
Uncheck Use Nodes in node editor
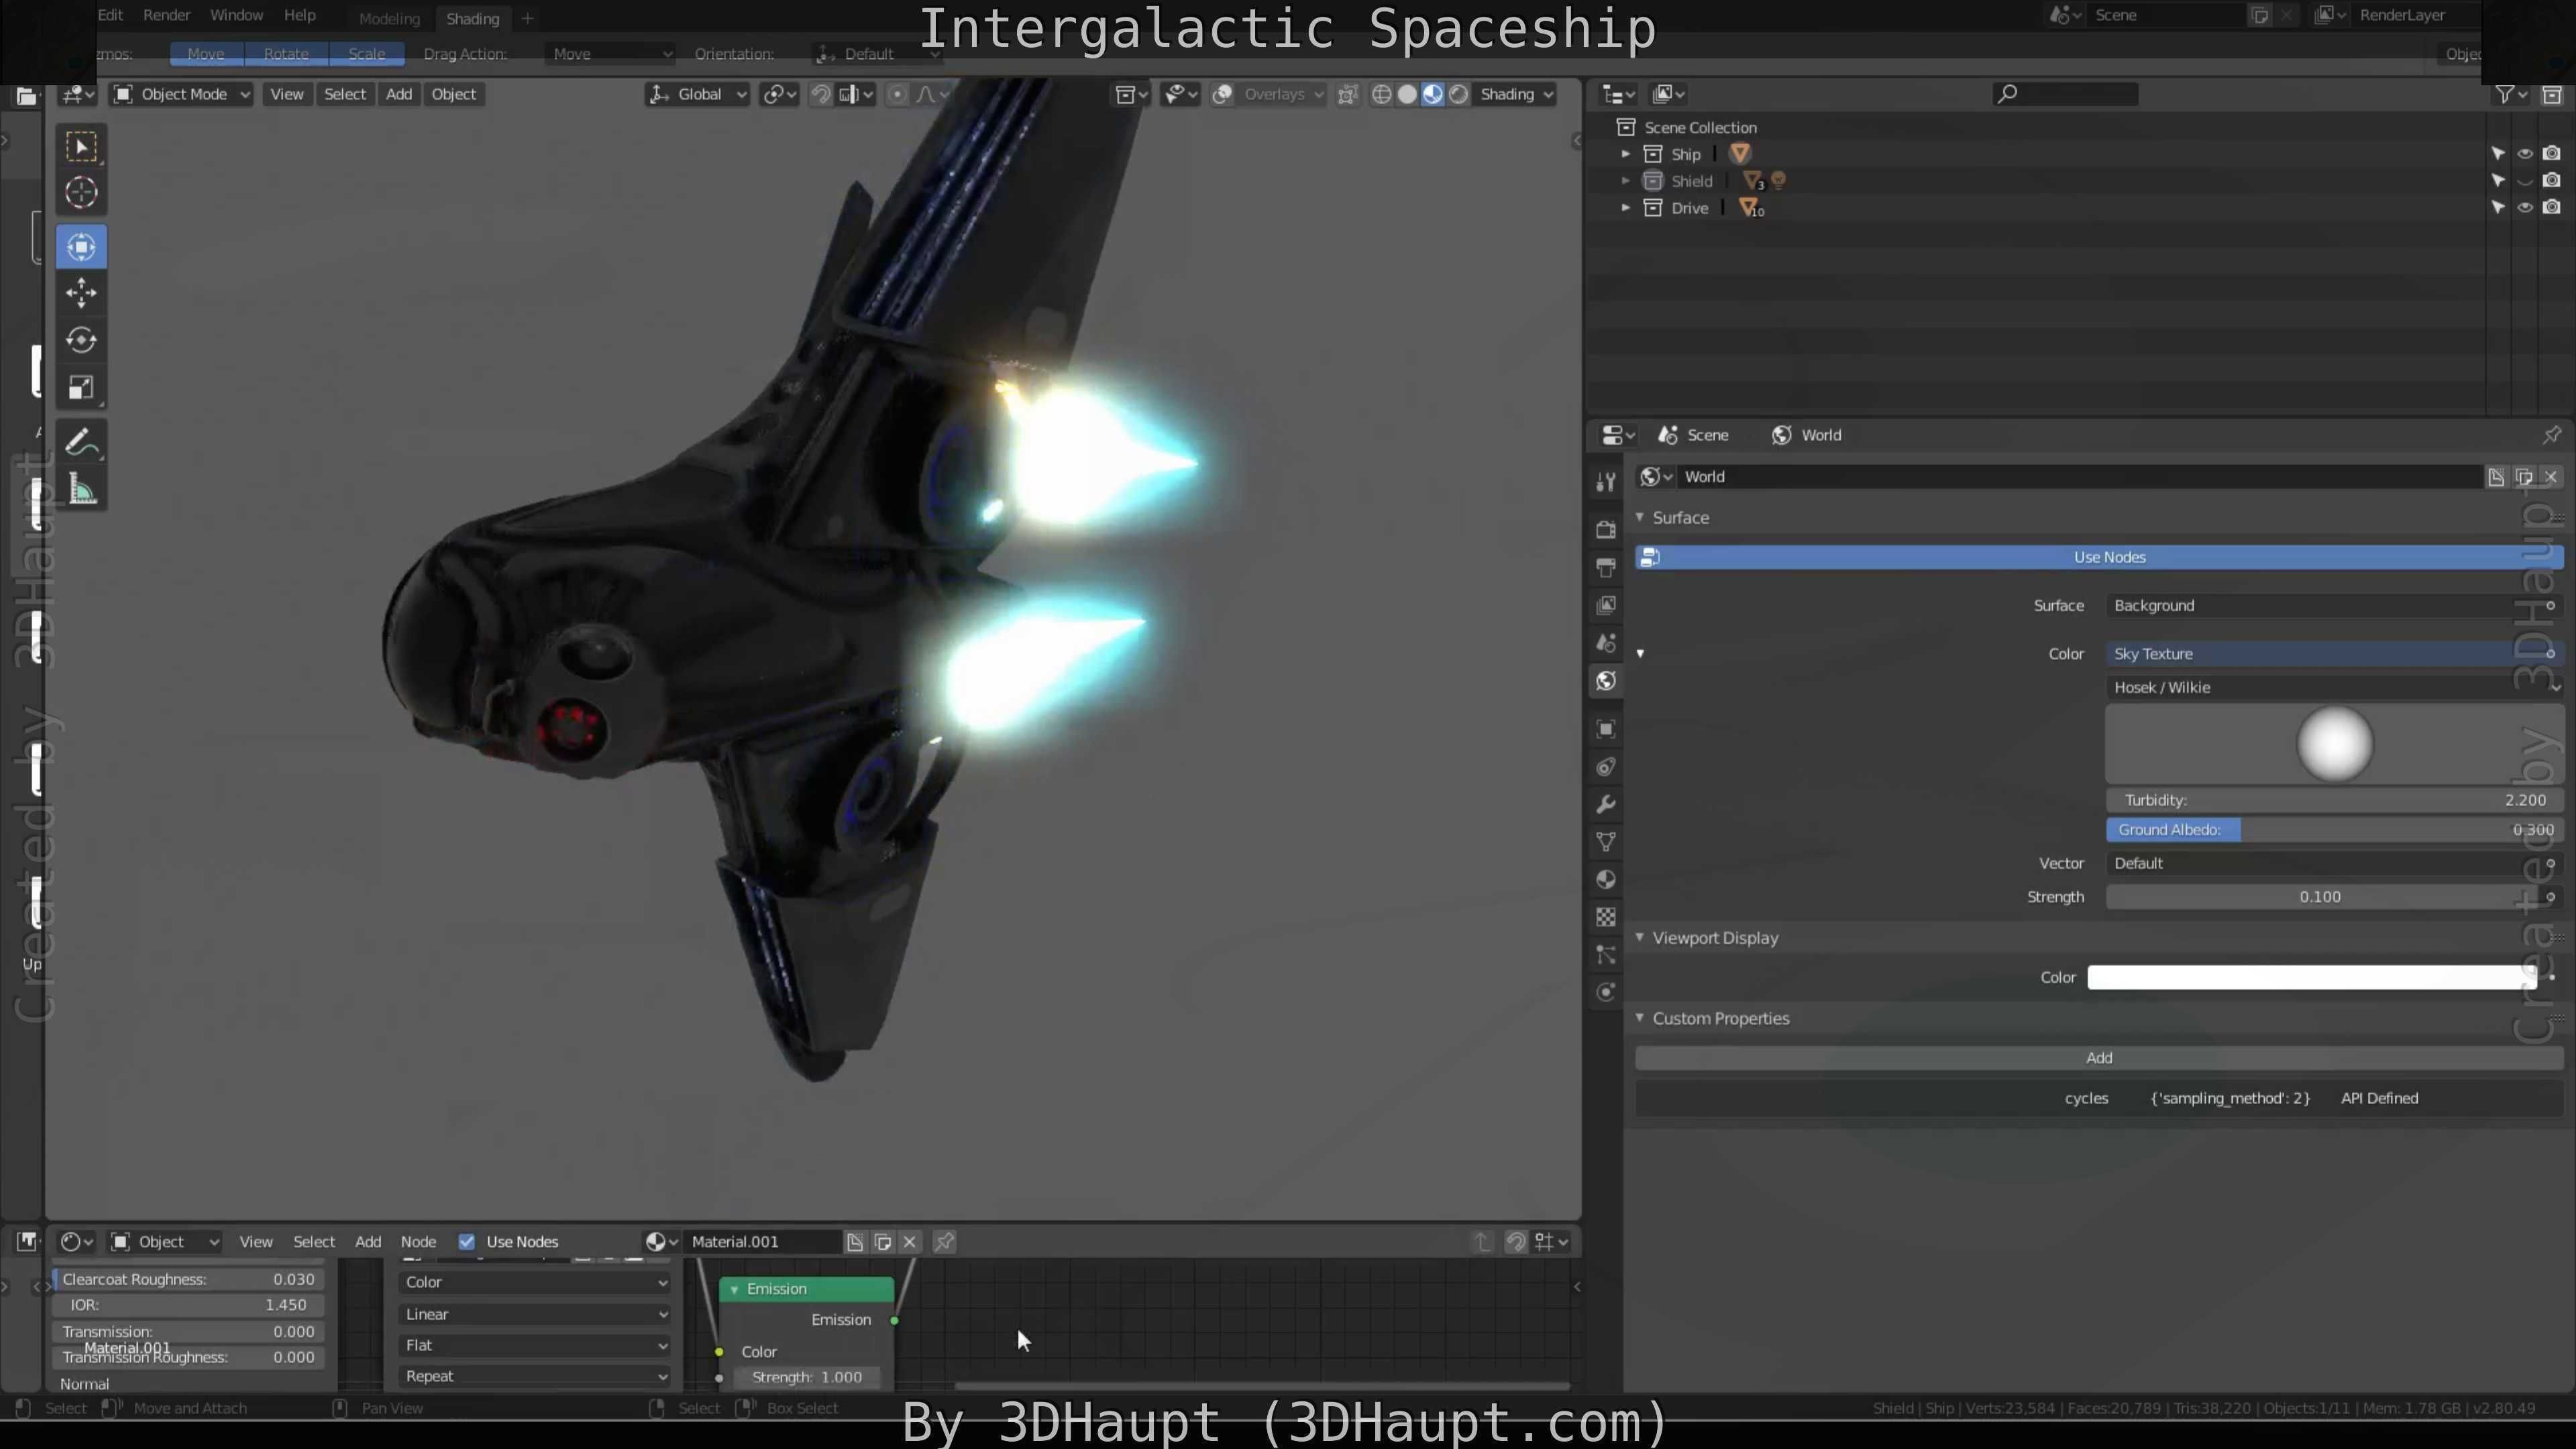(467, 1241)
